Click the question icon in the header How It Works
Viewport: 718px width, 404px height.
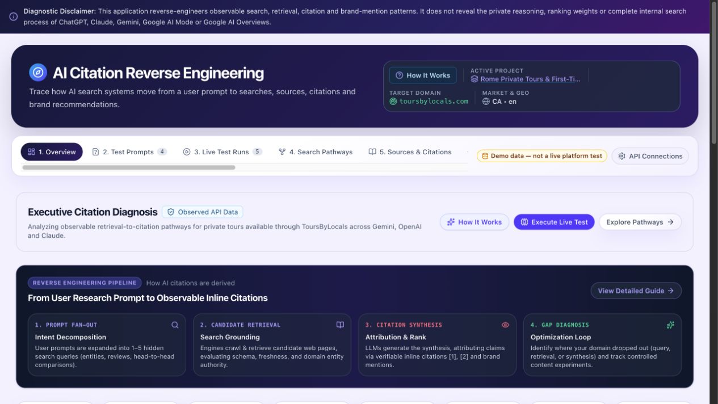[399, 75]
